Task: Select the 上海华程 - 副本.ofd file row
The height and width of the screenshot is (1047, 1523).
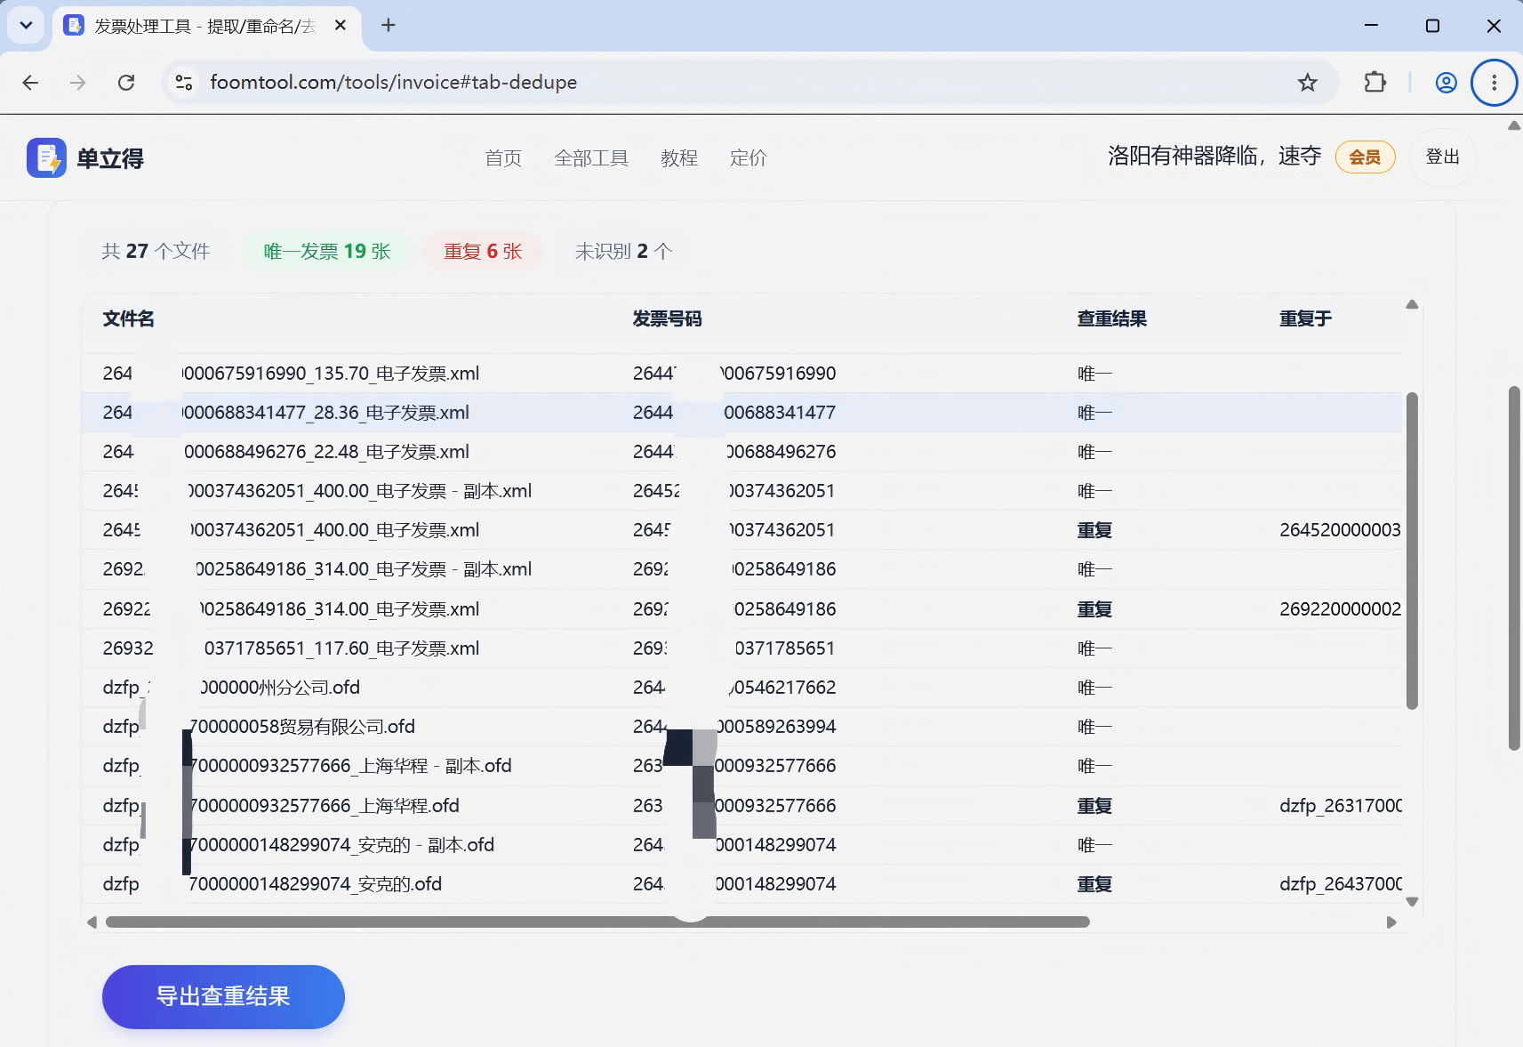Action: [x=741, y=766]
